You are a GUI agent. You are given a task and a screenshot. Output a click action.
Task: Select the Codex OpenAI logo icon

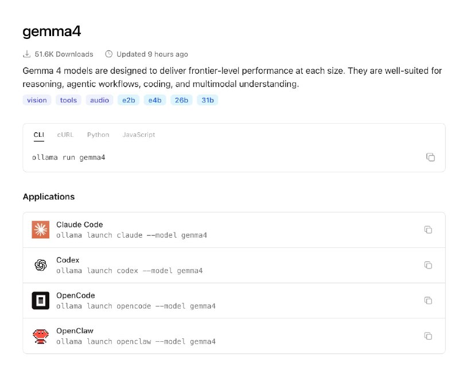tap(40, 265)
